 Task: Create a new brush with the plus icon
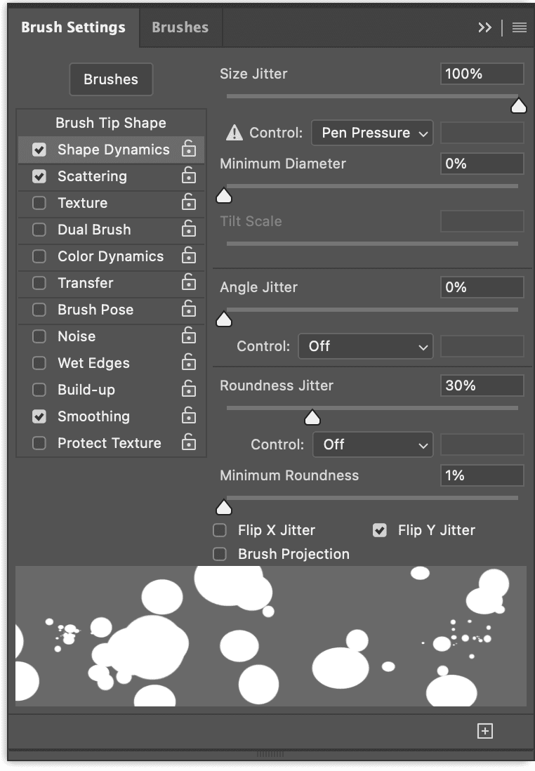click(484, 730)
